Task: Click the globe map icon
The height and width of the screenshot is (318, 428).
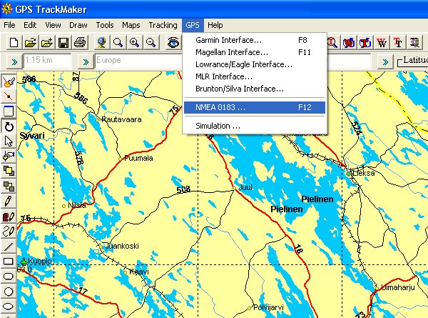Action: coord(101,43)
